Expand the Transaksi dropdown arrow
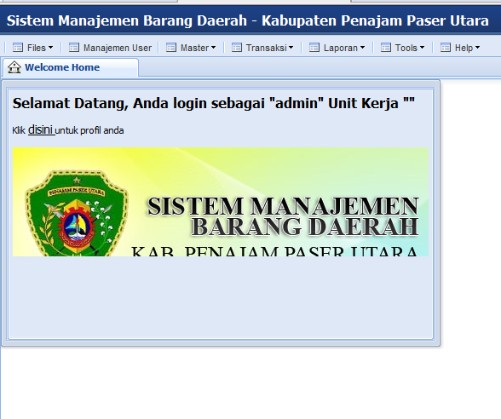Viewport: 501px width, 419px height. (x=291, y=48)
